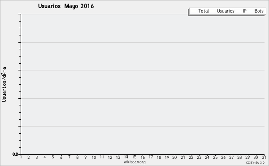Click the light blue Total legend line

[x=193, y=11]
